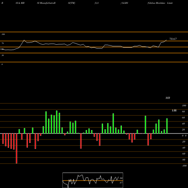Click the RSI 70 axis label

tap(3, 43)
